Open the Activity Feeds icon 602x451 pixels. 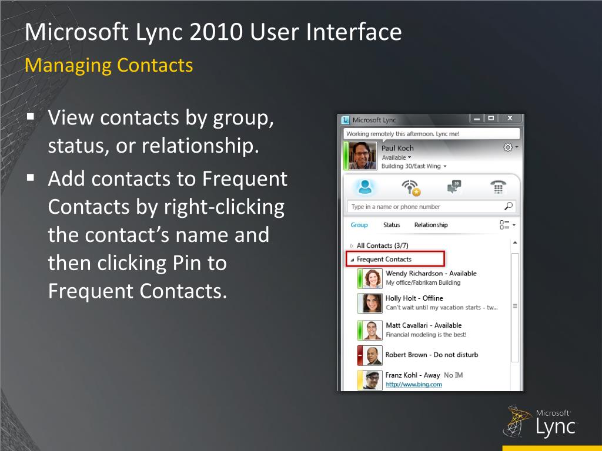click(411, 187)
